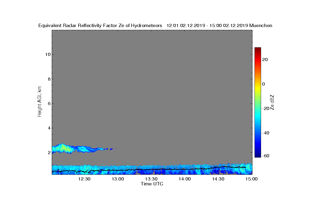Image resolution: width=312 pixels, height=208 pixels.
Task: Click the date range text '12:01 02.12.2019 - 15:00 02.12.2019 Muenchen'
Action: [x=219, y=25]
